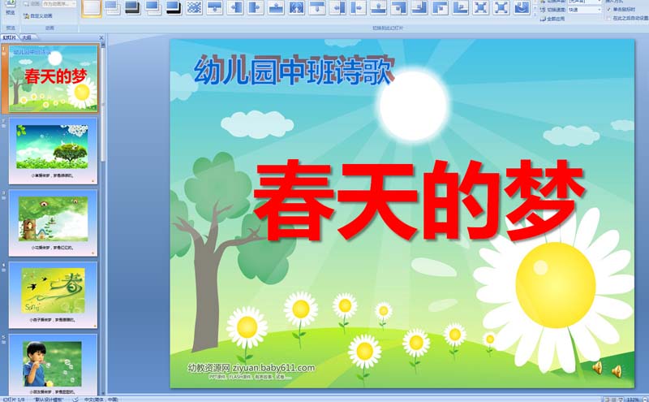649x402 pixels.
Task: Select slide 2 thumbnail with tree
Action: click(x=54, y=150)
